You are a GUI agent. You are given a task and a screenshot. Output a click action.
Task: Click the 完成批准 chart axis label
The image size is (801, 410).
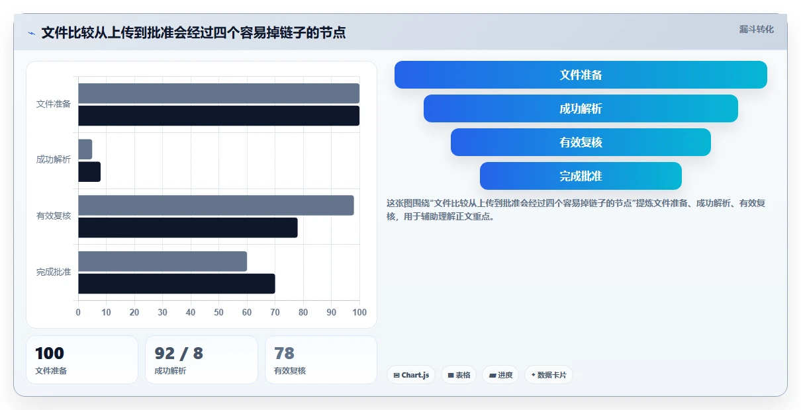point(54,272)
